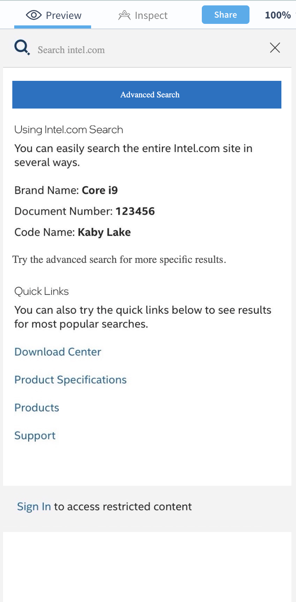Go to Product Specifications link
296x602 pixels.
pyautogui.click(x=70, y=380)
